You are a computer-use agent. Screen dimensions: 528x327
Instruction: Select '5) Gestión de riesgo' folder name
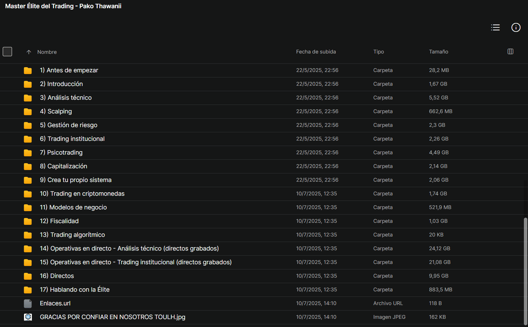coord(69,125)
